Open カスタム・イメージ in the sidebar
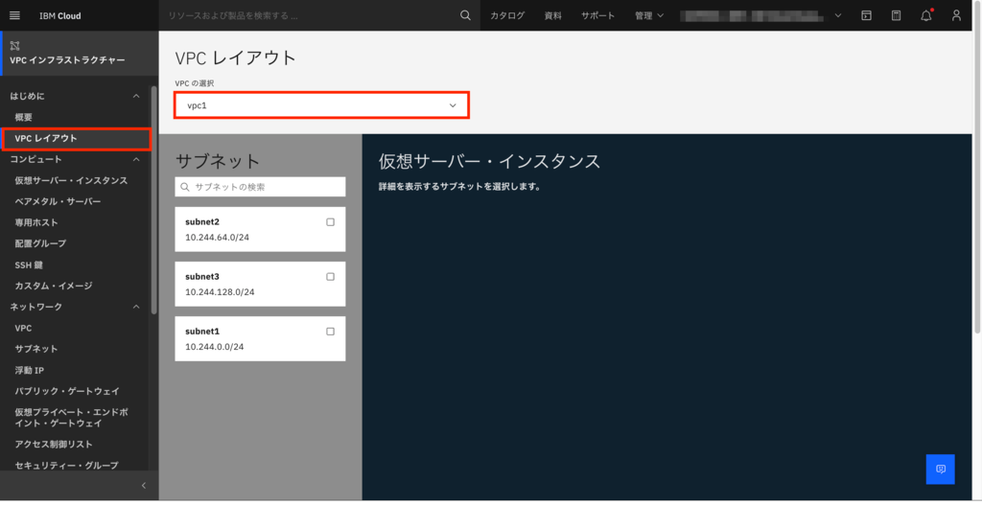982x505 pixels. (54, 286)
